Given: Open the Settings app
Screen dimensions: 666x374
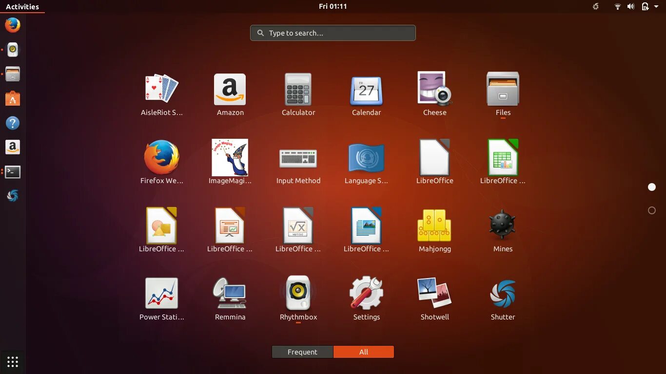Looking at the screenshot, I should pyautogui.click(x=367, y=299).
